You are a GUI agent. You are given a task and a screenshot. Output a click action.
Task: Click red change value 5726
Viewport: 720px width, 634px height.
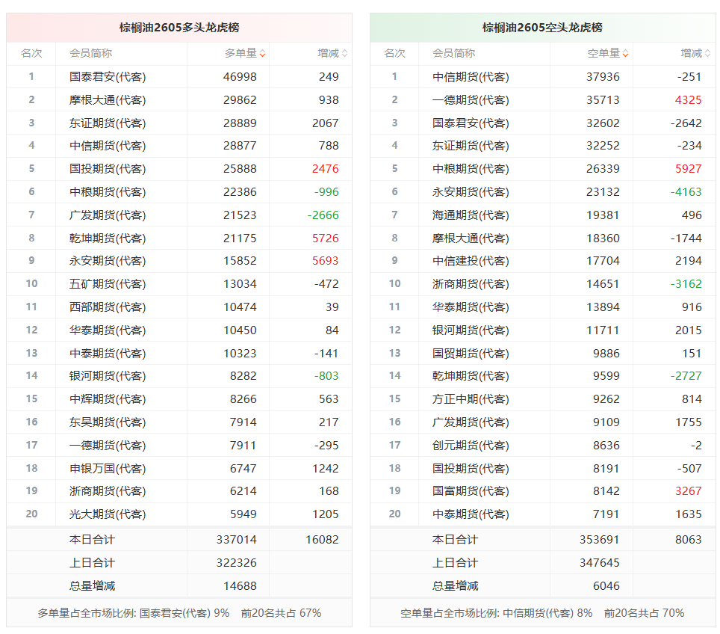(x=325, y=238)
